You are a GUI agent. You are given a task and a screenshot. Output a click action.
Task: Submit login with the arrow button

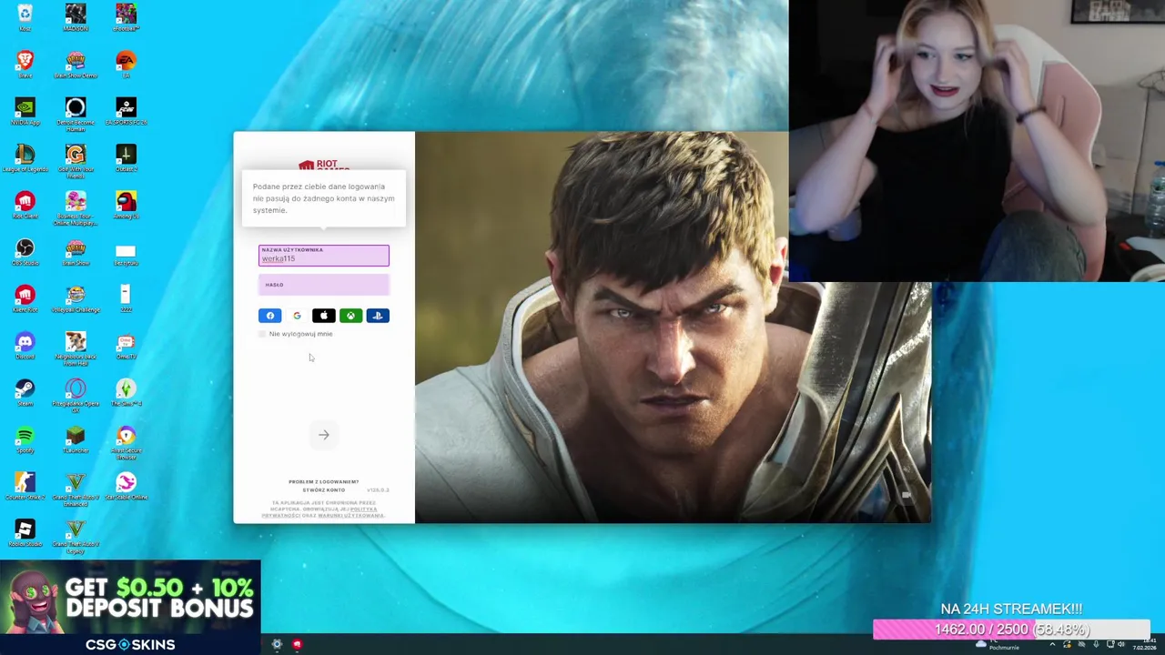tap(323, 435)
